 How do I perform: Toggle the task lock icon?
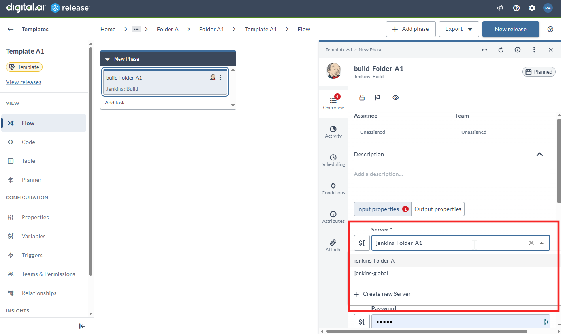(362, 97)
